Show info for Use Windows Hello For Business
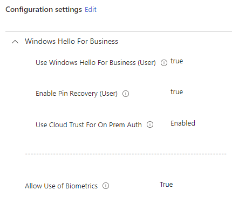 tap(164, 63)
